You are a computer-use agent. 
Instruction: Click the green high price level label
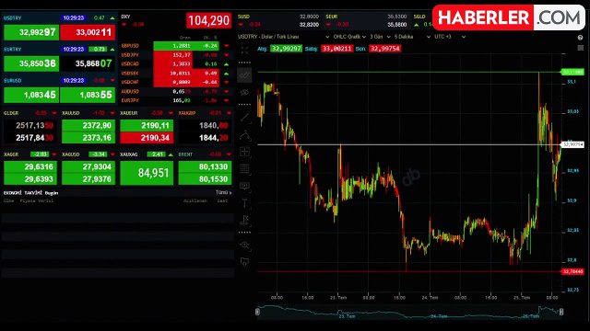572,72
